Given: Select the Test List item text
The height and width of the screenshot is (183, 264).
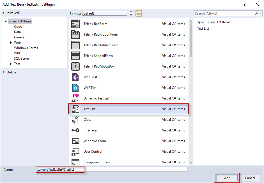Looking at the screenshot, I should coord(89,109).
